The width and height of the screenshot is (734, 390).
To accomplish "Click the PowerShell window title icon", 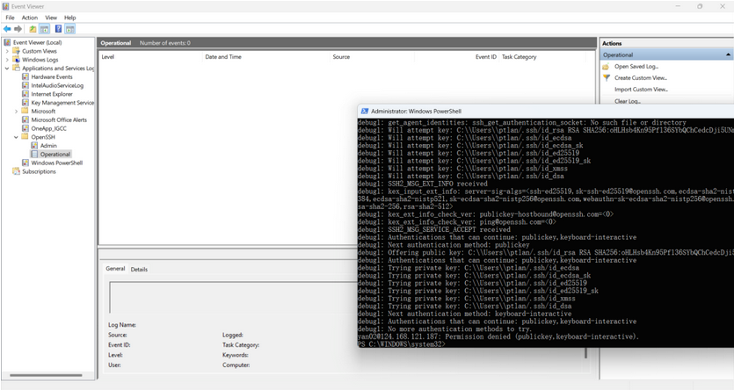I will pos(365,112).
